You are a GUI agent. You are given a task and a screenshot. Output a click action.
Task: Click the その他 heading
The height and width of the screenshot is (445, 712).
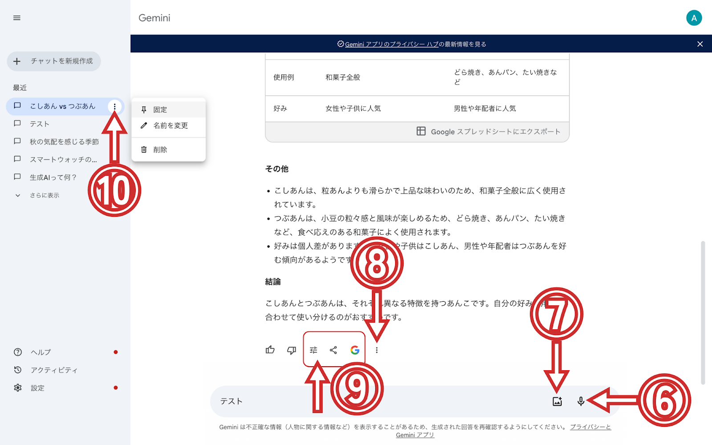click(277, 169)
